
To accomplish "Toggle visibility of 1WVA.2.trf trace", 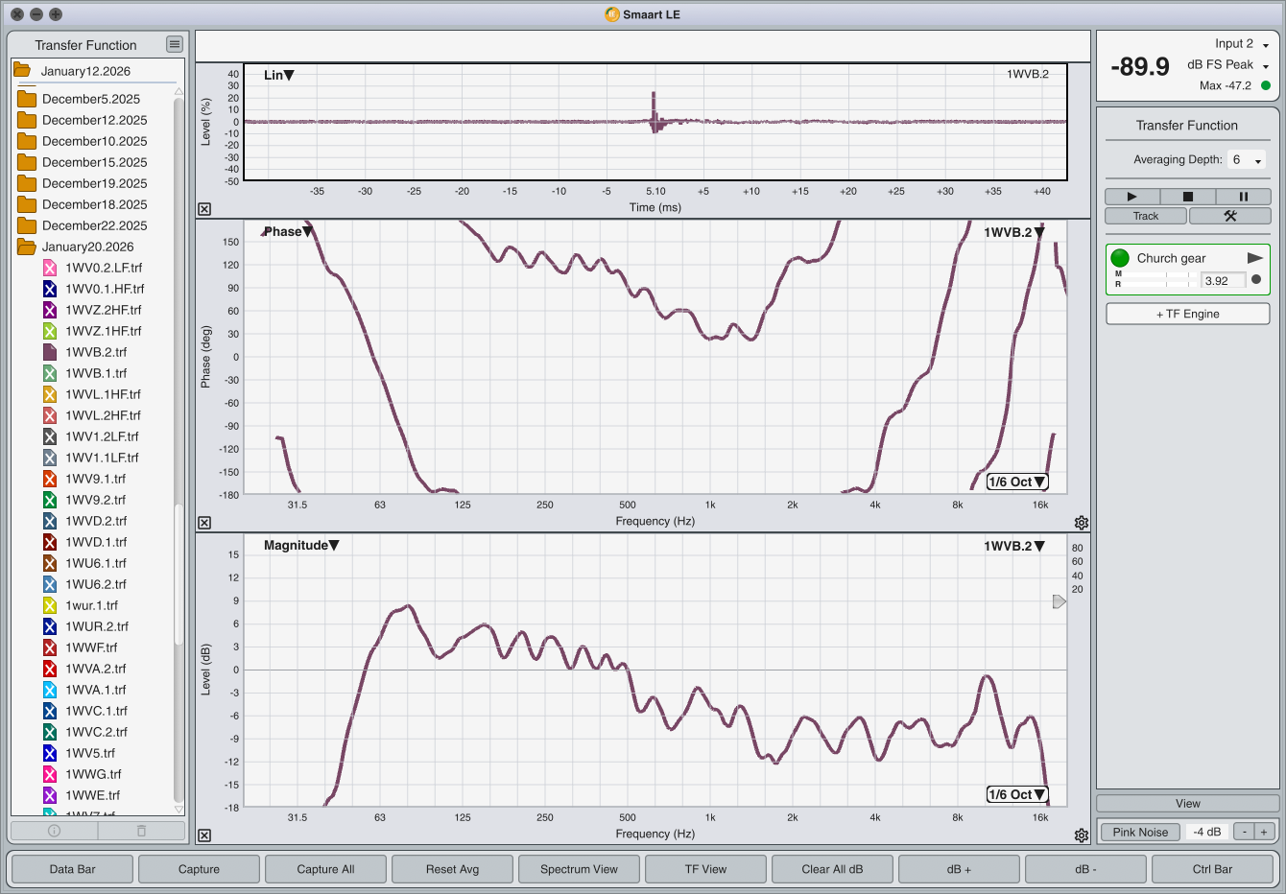I will tap(50, 669).
